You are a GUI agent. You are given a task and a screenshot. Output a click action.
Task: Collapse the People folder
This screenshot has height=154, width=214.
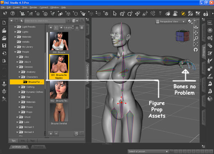[15, 52]
